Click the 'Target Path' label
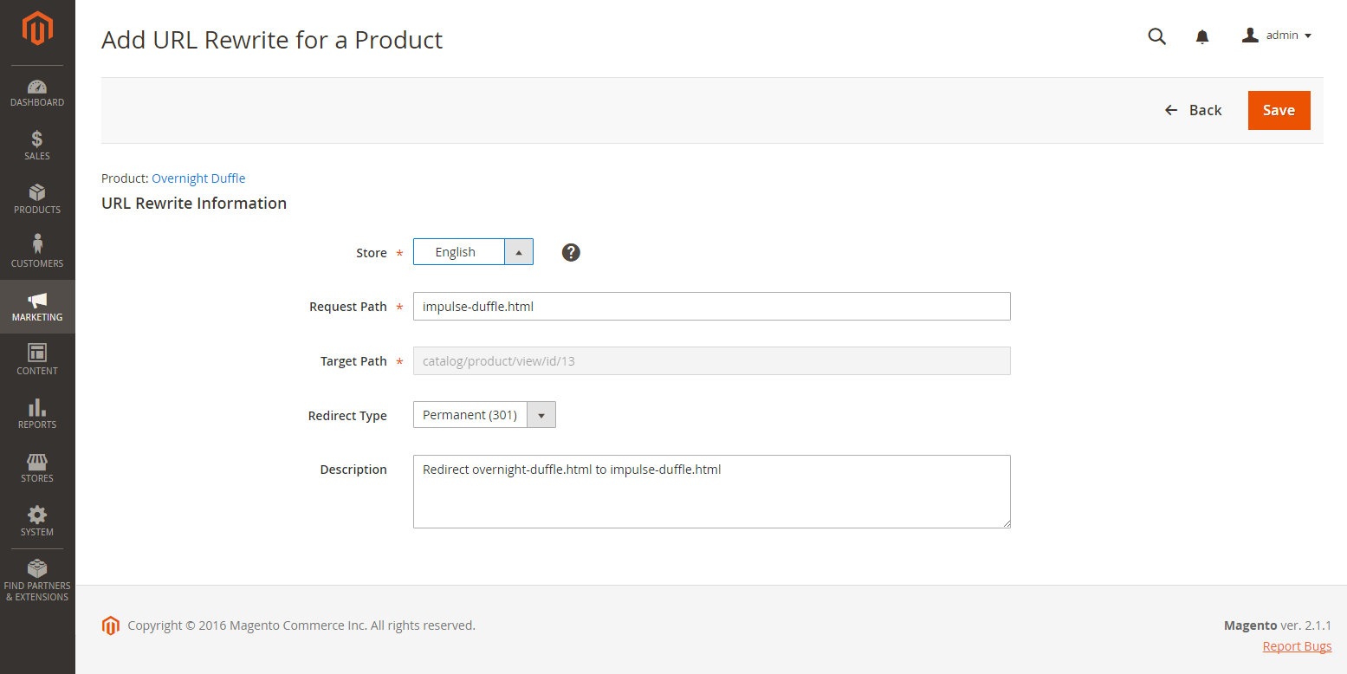This screenshot has width=1347, height=674. coord(353,361)
